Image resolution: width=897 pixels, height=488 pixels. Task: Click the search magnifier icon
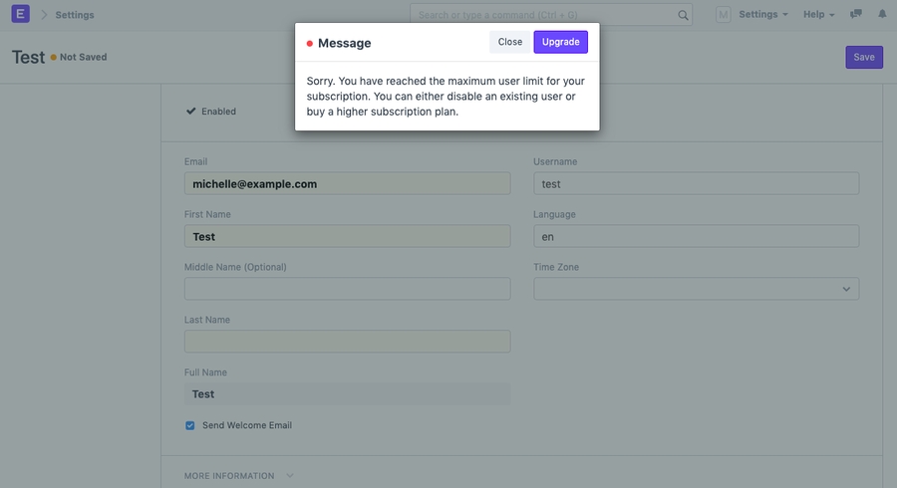[683, 15]
